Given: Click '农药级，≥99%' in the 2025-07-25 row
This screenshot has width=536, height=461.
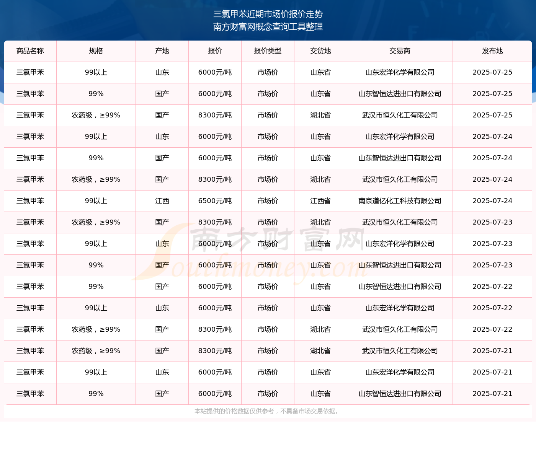Looking at the screenshot, I should 96,115.
